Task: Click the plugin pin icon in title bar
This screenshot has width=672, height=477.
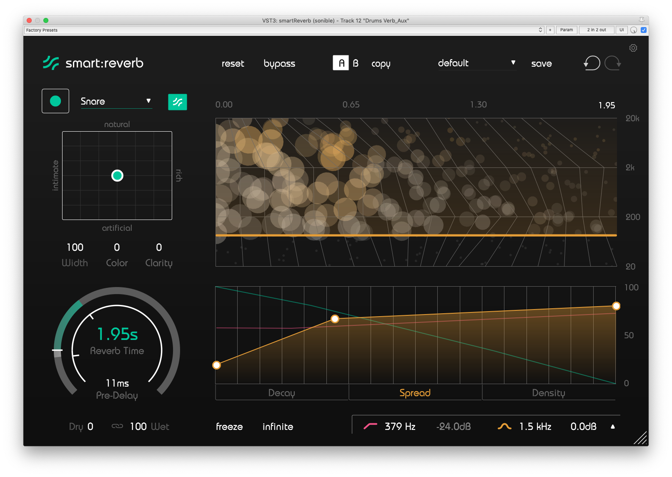Action: [642, 20]
